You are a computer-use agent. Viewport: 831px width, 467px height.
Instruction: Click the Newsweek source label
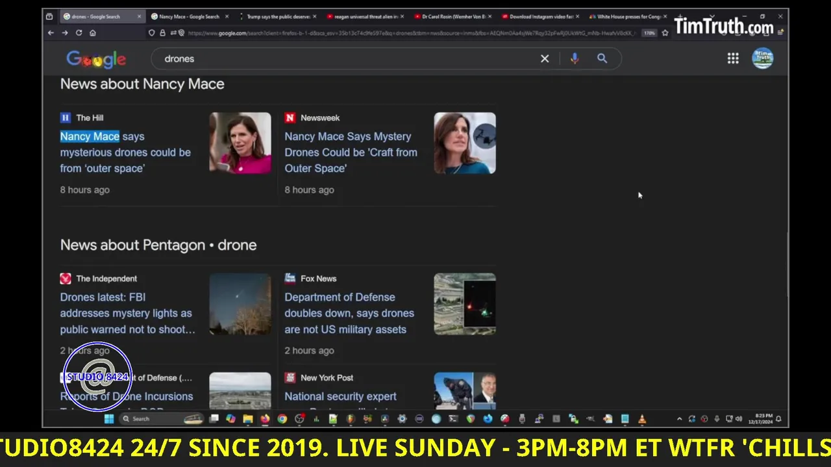coord(320,117)
